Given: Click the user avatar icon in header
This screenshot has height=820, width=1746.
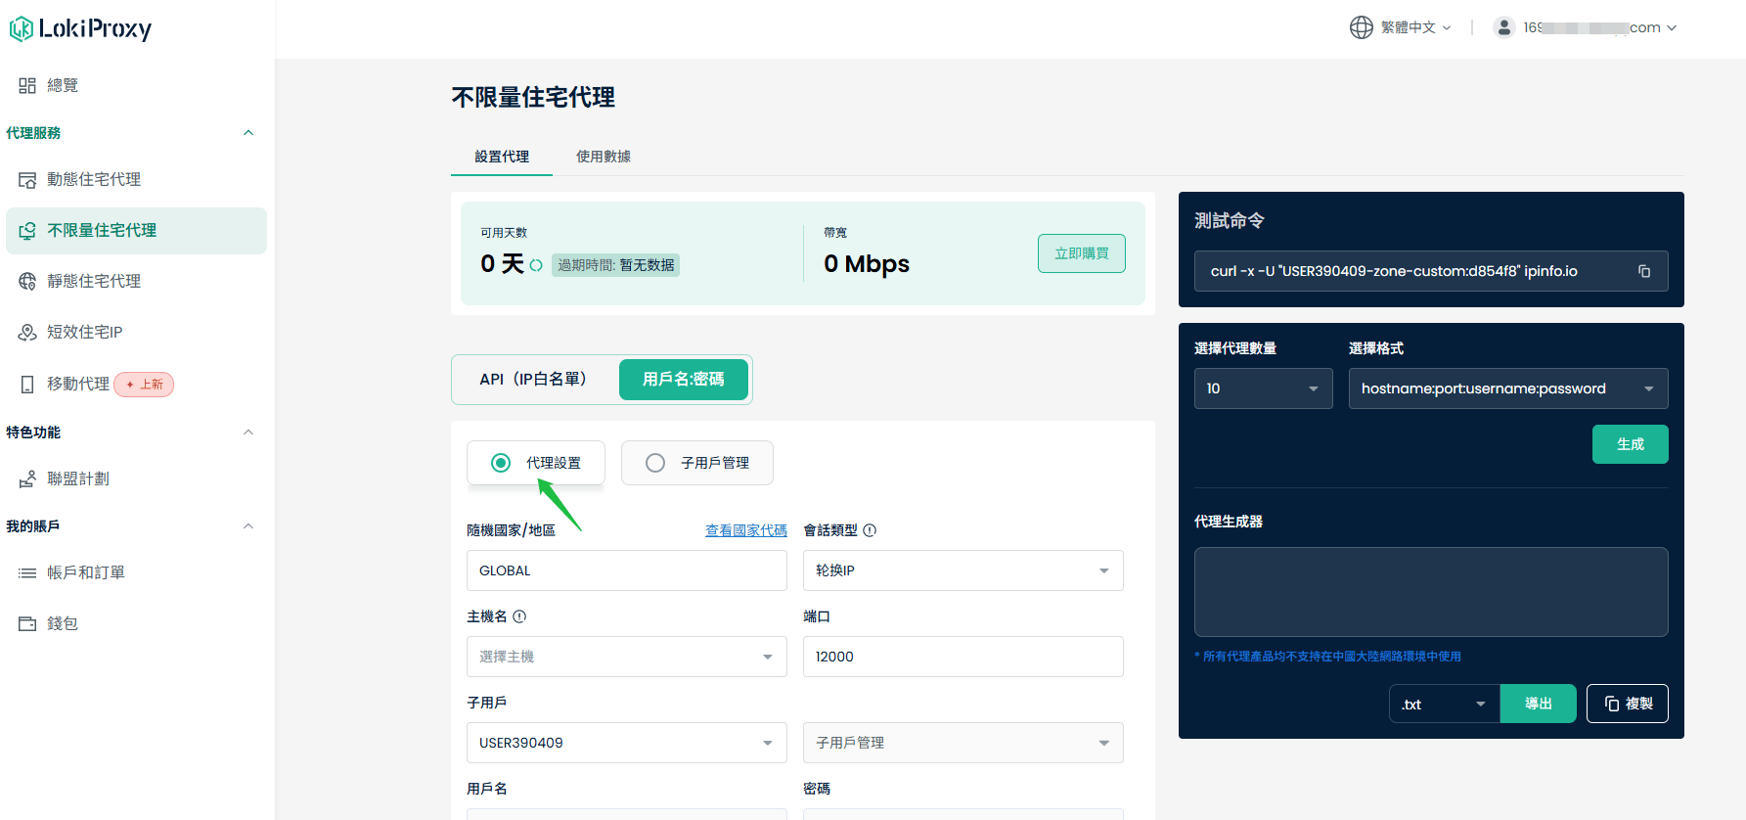Looking at the screenshot, I should coord(1504,27).
